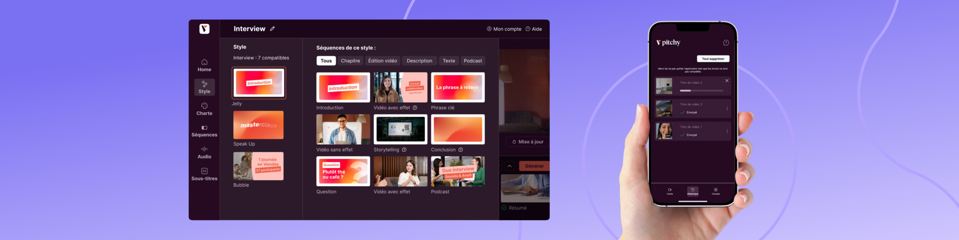Screen dimensions: 959x240
Task: Open Mon compte in the header
Action: pos(504,29)
